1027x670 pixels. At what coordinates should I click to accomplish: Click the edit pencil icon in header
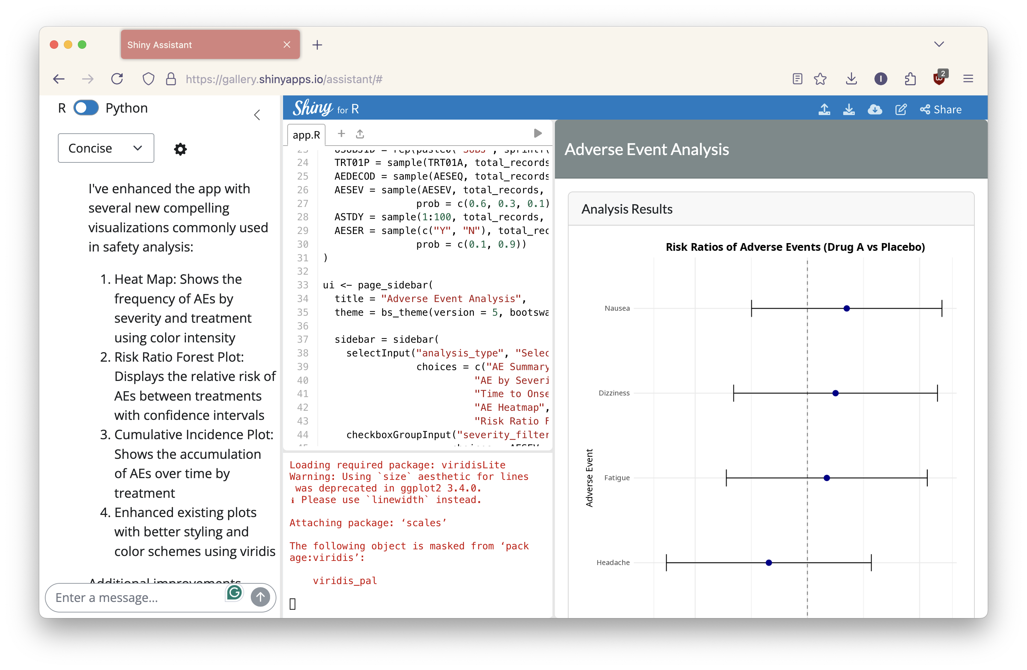901,109
